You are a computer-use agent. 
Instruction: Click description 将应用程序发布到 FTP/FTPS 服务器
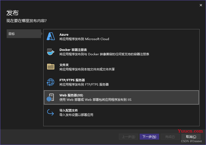(84, 85)
